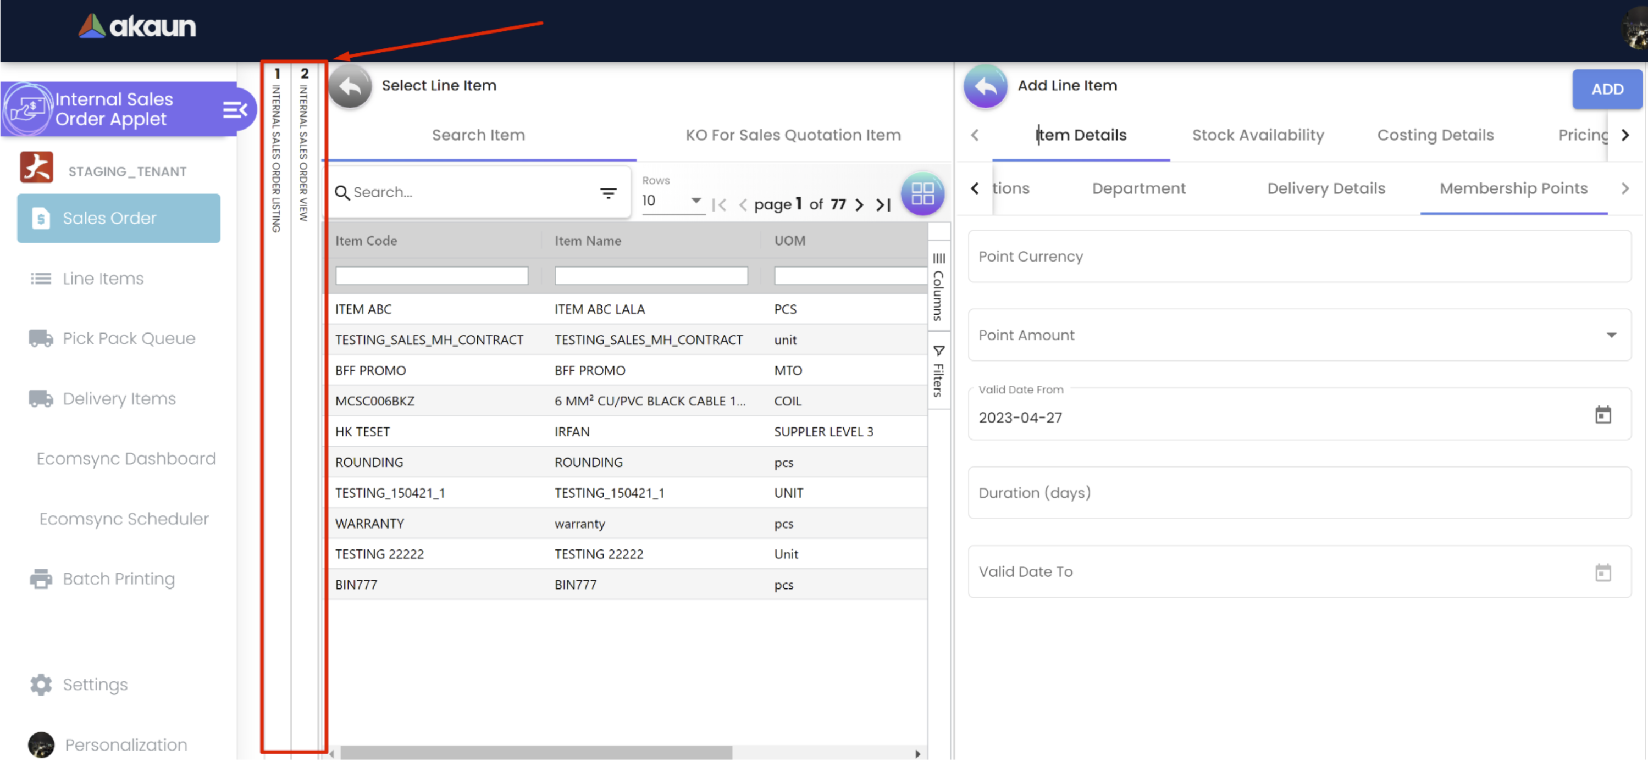Collapse the Internal Sales Order Applet sidebar menu
Image resolution: width=1648 pixels, height=778 pixels.
(x=235, y=110)
